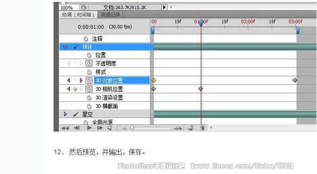317x174 pixels.
Task: Toggle stopwatch for 3D 相机位置
Action: point(89,89)
